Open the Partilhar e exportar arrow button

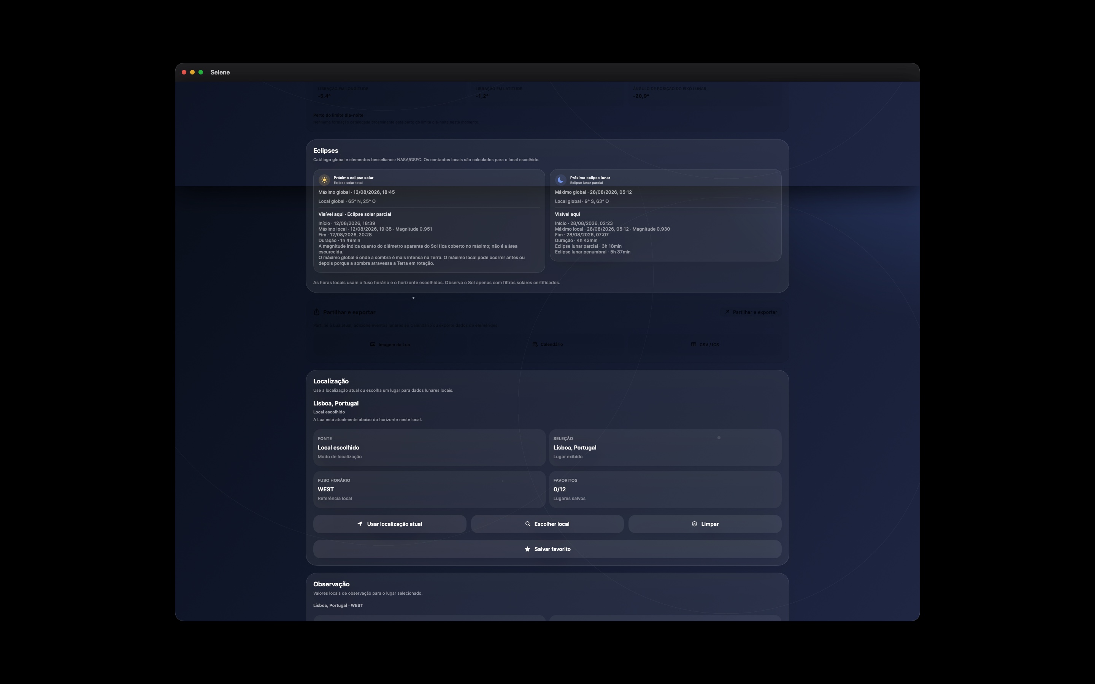[751, 312]
